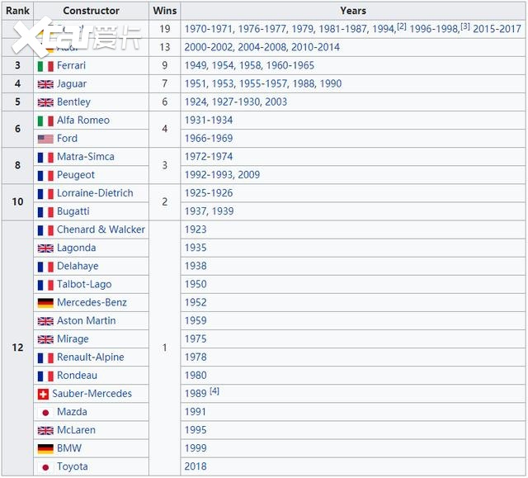Click the Years column header

click(x=353, y=11)
